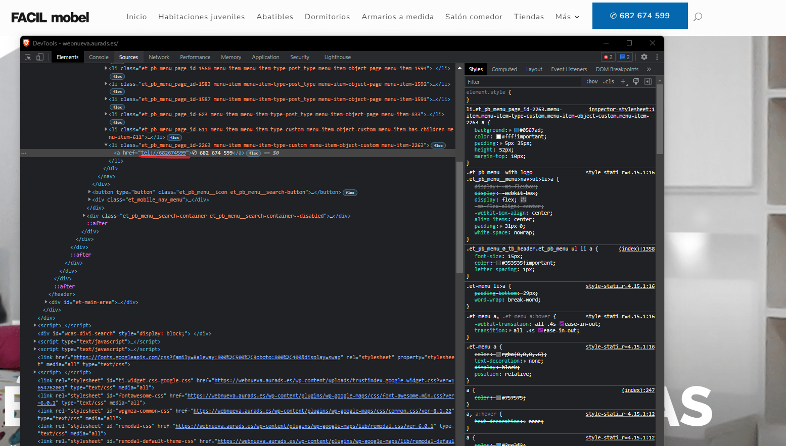Collapse the li menu-item-2263 node
786x446 pixels.
[106, 145]
